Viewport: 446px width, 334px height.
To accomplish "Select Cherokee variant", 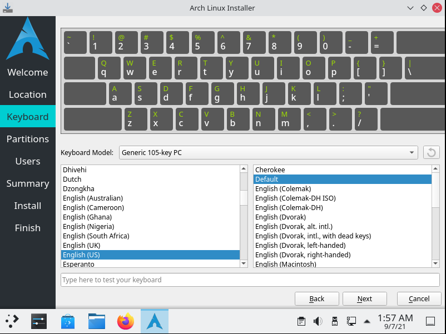I will tap(343, 170).
